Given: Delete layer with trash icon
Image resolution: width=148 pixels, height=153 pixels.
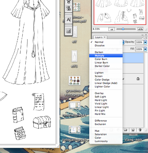Looking at the screenshot, I should click(140, 130).
